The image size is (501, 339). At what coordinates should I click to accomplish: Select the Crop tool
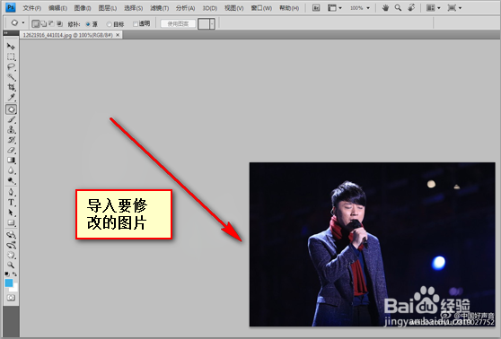click(11, 87)
